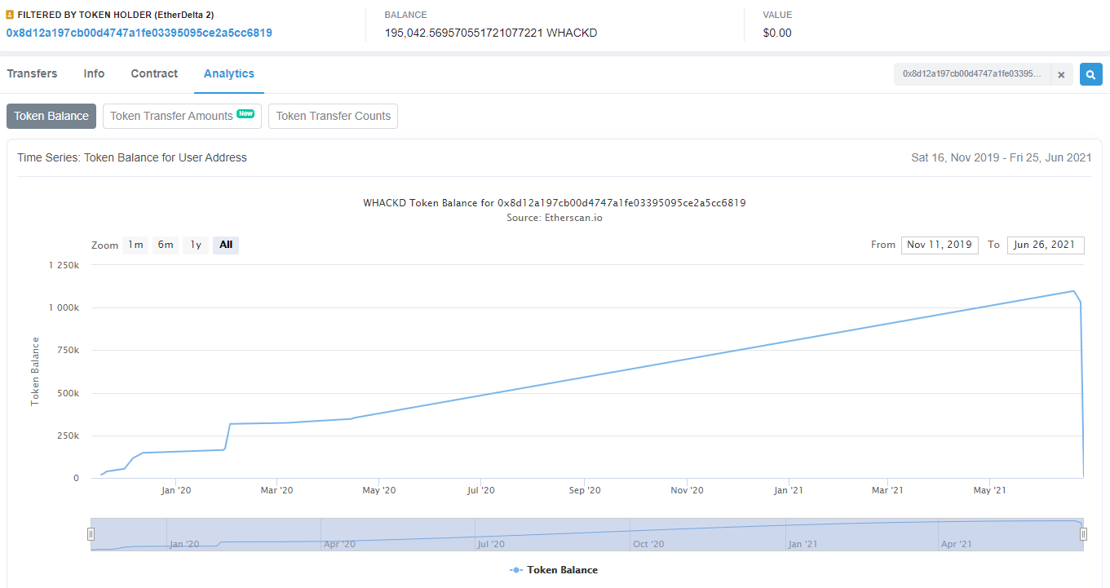Open holder address 0x8d12a197cb00d4747a1fe03395095ce2a5cc6819 link
The height and width of the screenshot is (588, 1110).
point(139,33)
